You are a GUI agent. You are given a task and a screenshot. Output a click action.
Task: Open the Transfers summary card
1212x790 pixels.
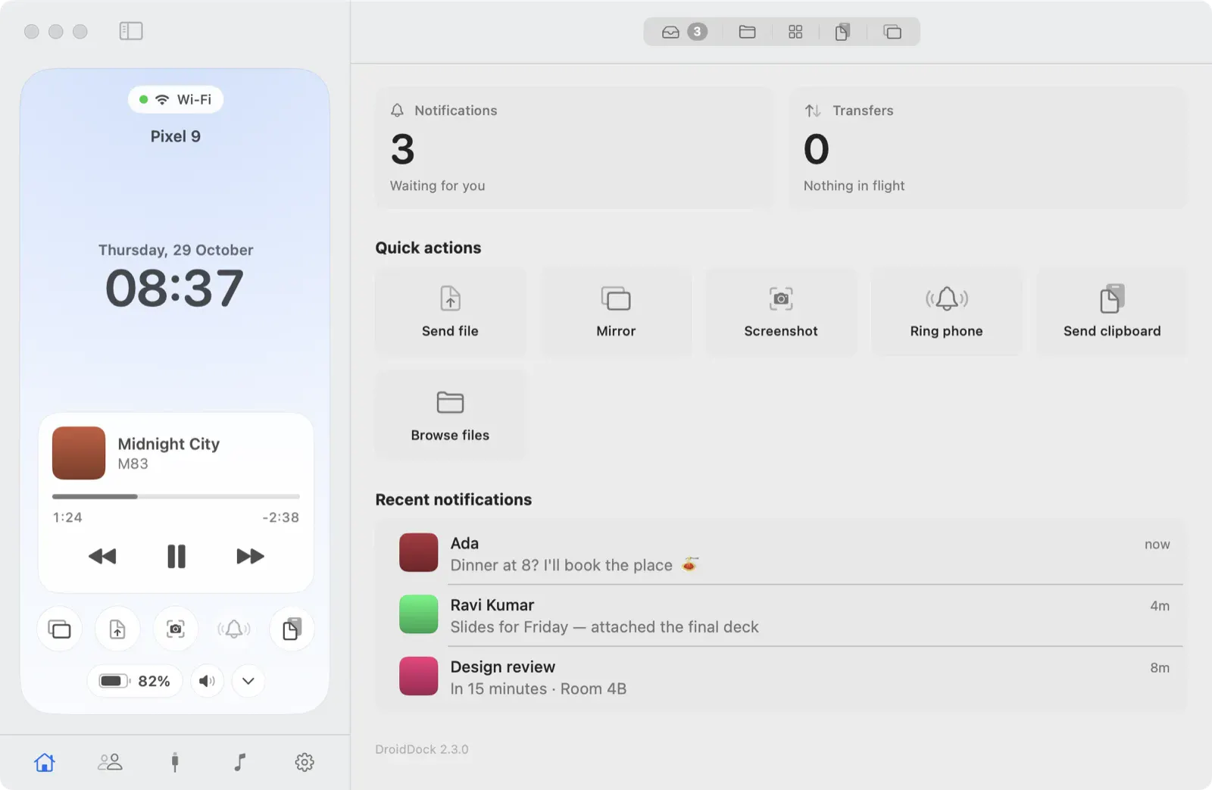point(988,148)
